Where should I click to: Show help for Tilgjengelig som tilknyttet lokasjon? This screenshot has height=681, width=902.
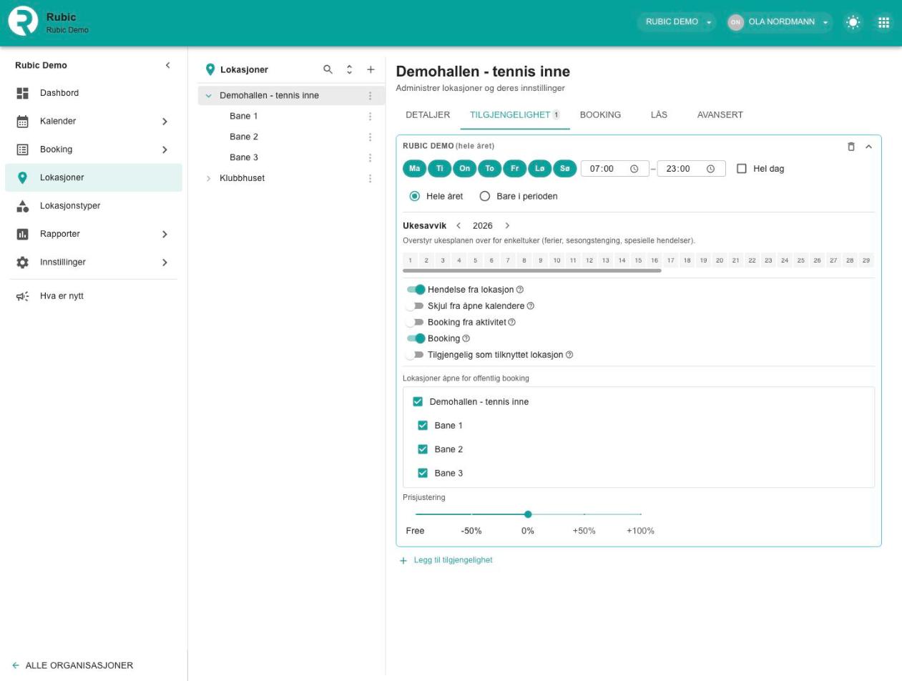569,355
